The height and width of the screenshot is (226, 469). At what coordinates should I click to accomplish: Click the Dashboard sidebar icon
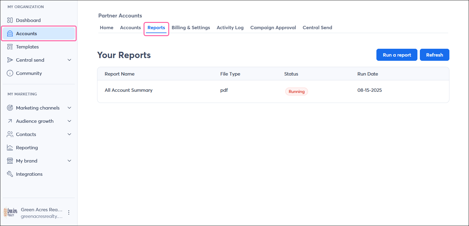[10, 20]
